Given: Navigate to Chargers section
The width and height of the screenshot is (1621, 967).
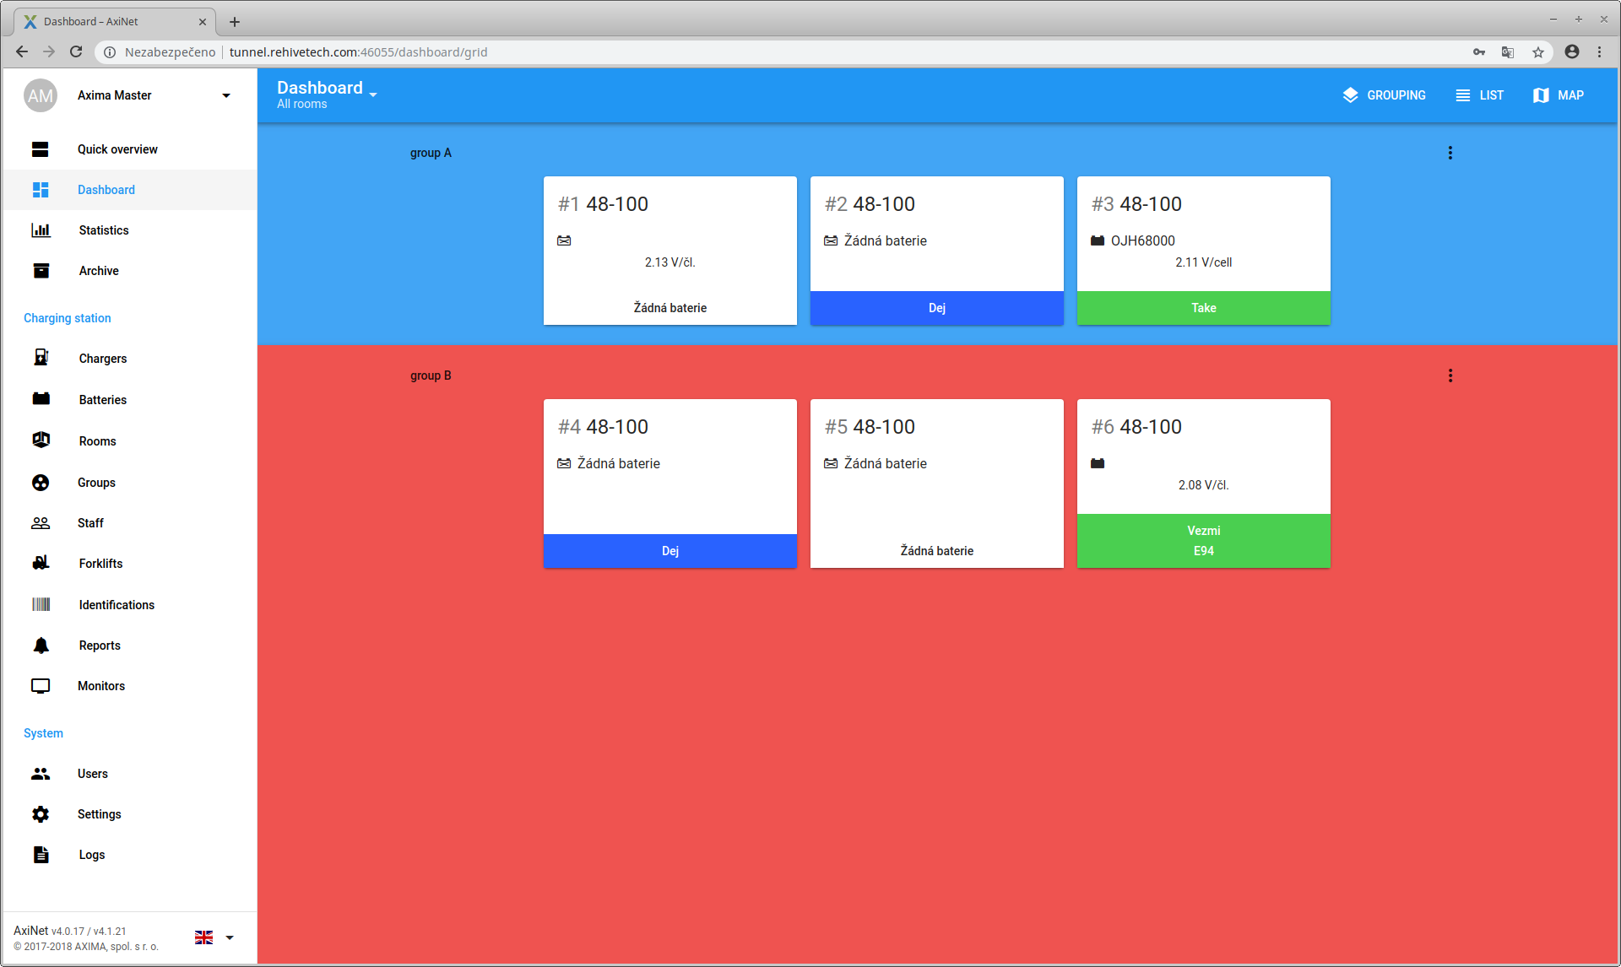Looking at the screenshot, I should pos(101,358).
